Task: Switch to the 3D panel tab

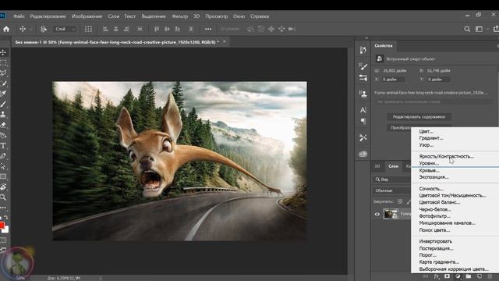Action: pos(377,166)
